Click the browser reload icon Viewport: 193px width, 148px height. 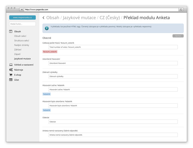click(181, 9)
